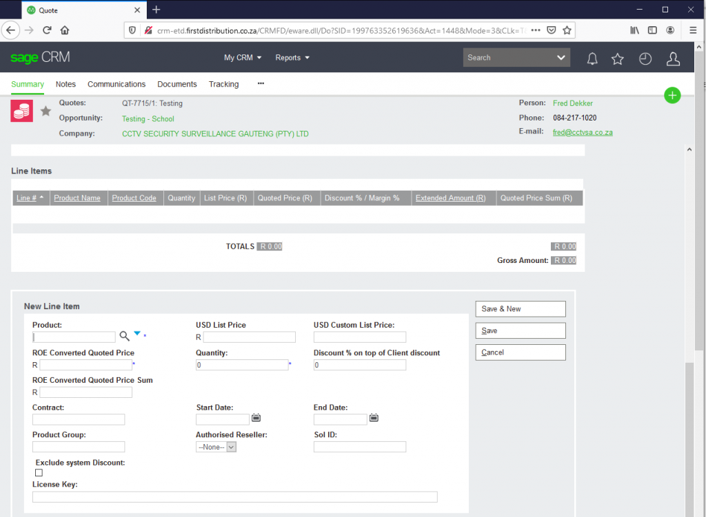Image resolution: width=706 pixels, height=517 pixels.
Task: Open the Start Date calendar picker
Action: [x=256, y=418]
